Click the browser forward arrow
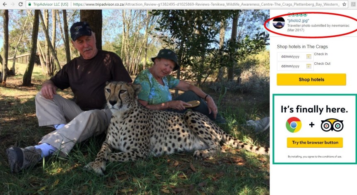Image resolution: width=357 pixels, height=195 pixels. tap(12, 4)
